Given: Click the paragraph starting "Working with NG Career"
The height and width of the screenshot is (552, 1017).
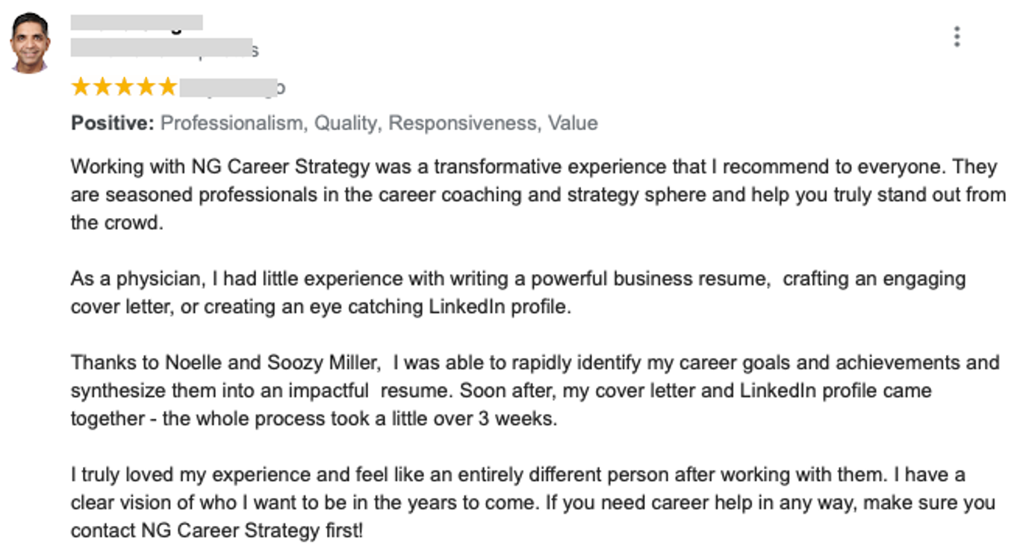Looking at the screenshot, I should coord(523,194).
